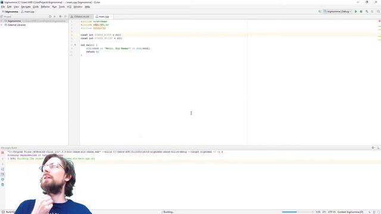
Task: Click the Project panel settings gear icon
Action: tap(60, 17)
